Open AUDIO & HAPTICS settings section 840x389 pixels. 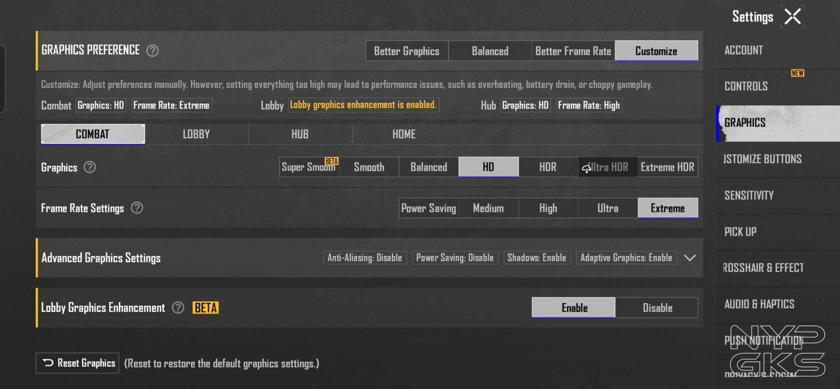pyautogui.click(x=777, y=305)
